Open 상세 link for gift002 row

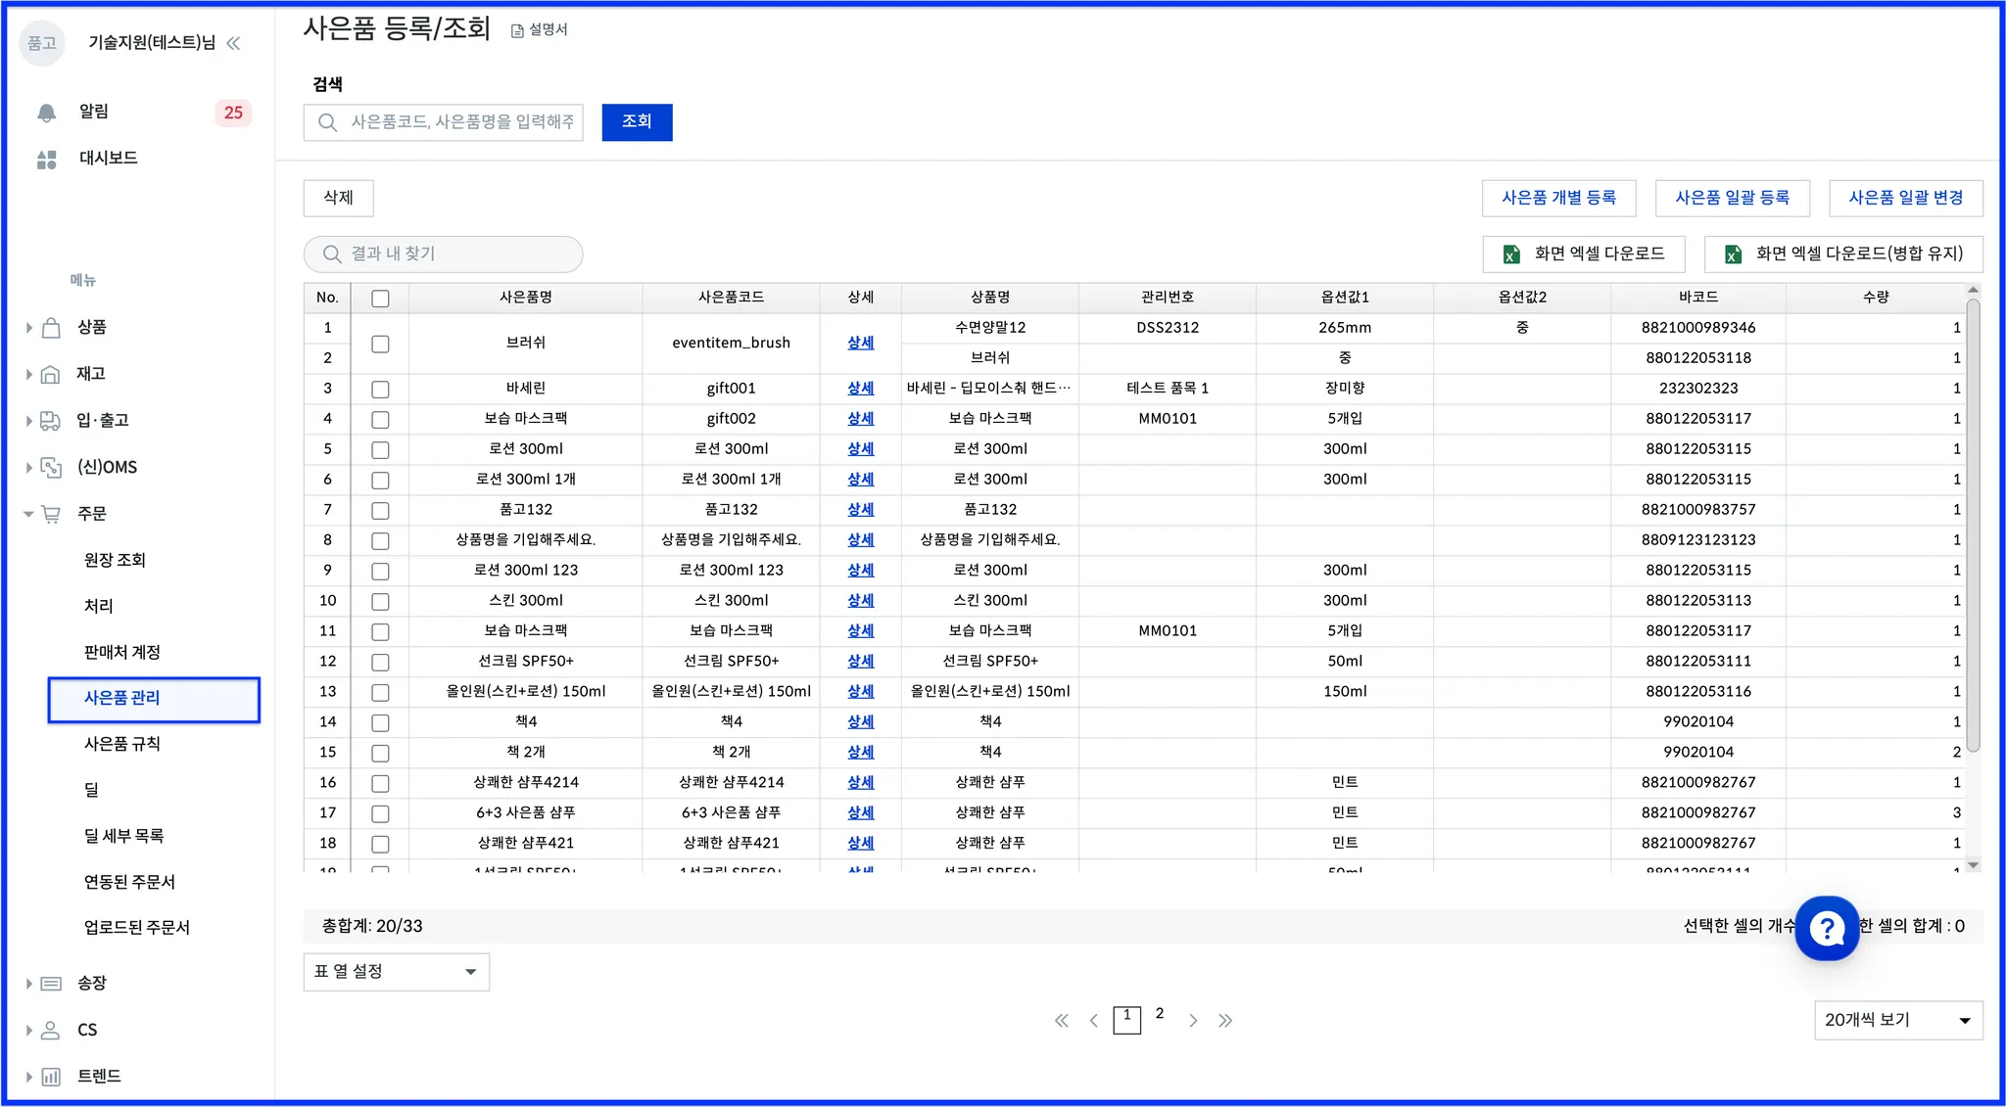click(860, 419)
